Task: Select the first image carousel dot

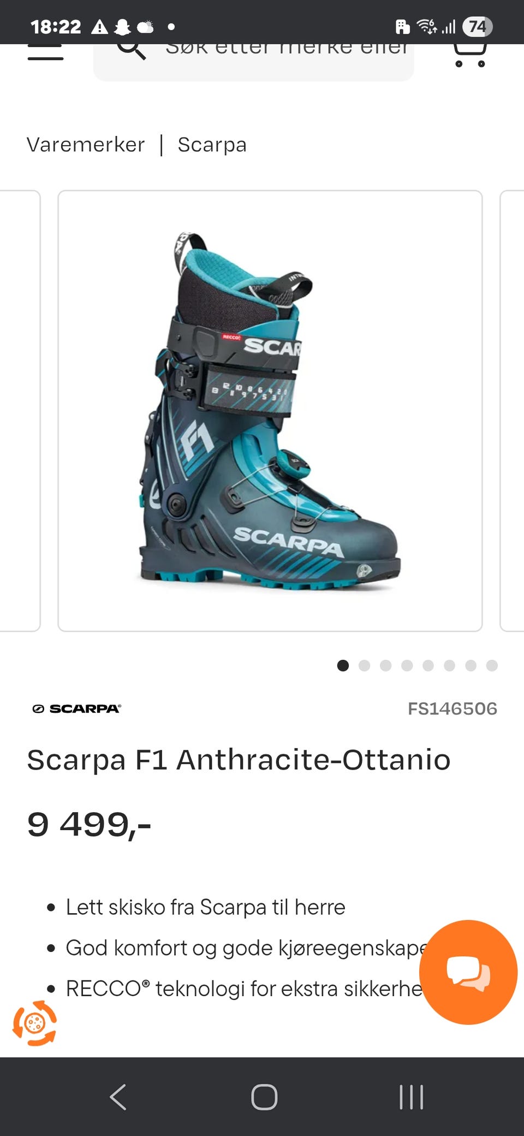Action: 343,665
